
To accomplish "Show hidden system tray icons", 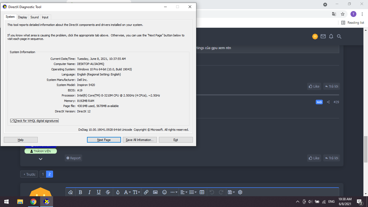I will tap(298, 202).
